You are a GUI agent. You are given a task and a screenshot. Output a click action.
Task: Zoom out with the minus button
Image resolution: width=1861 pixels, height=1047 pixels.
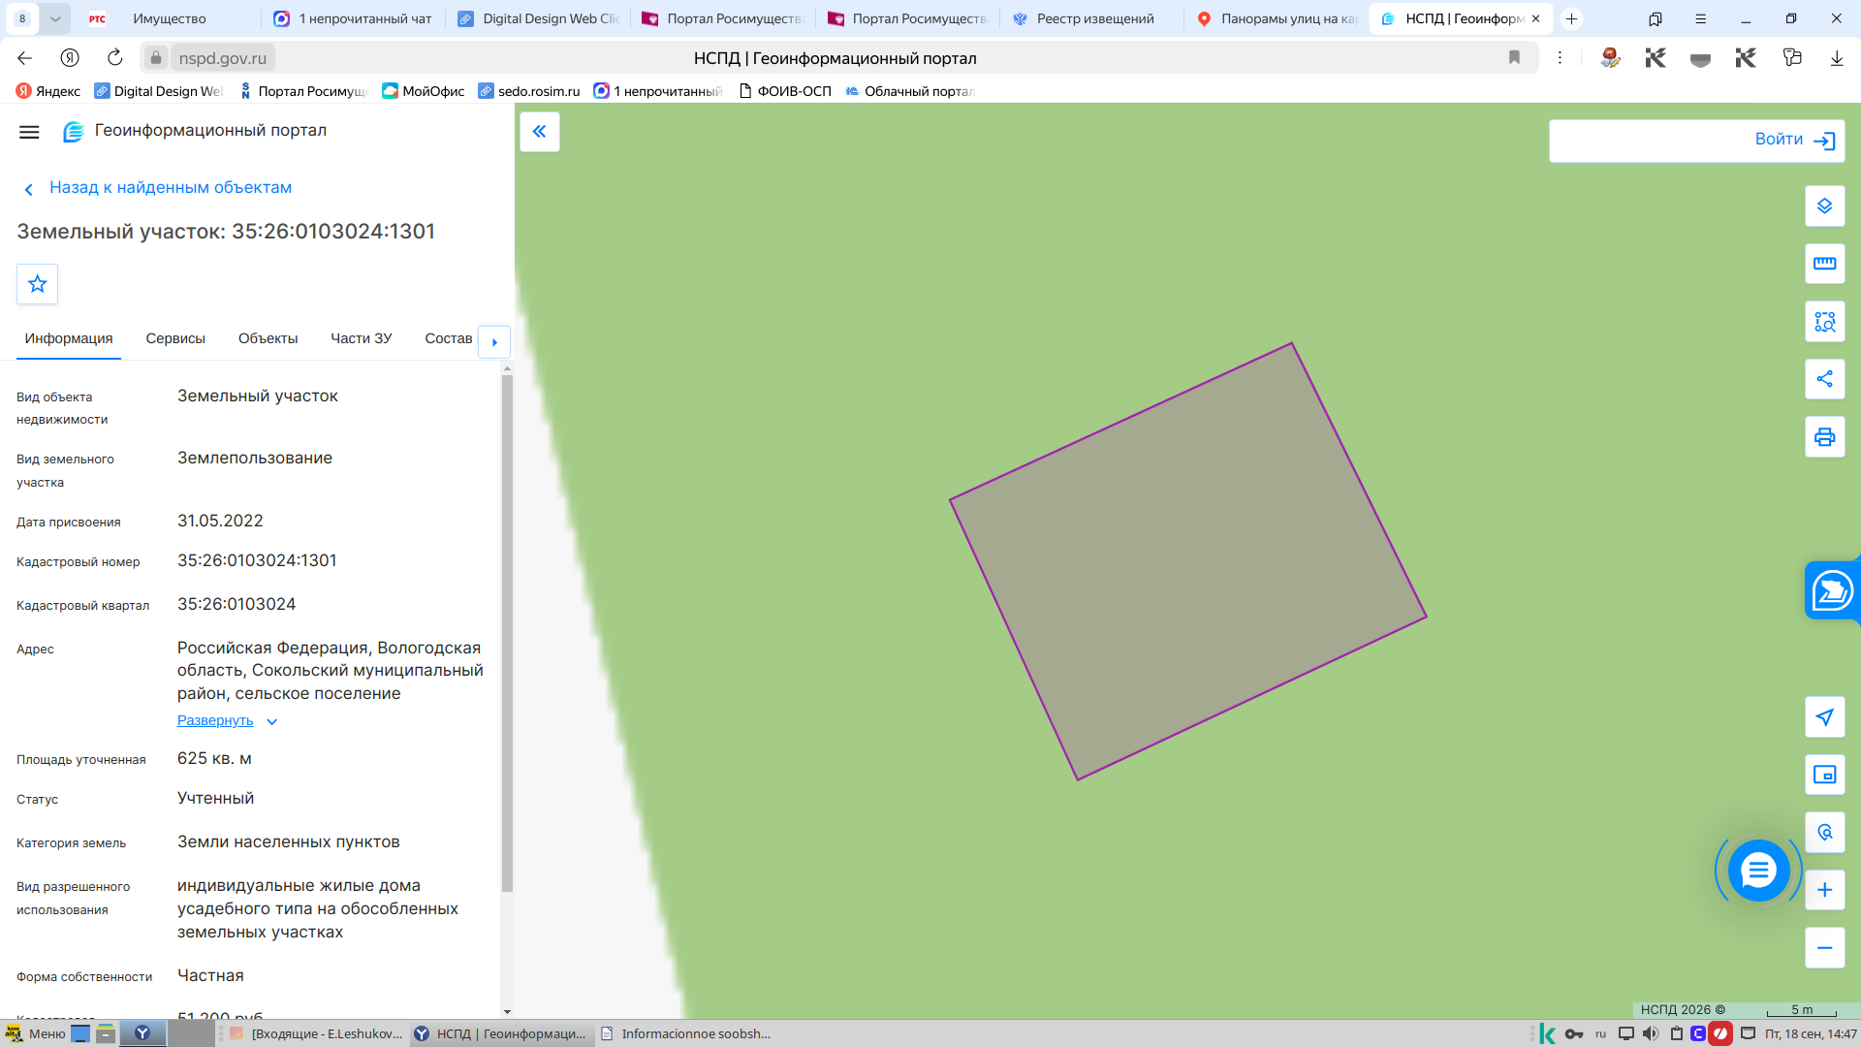[1824, 948]
